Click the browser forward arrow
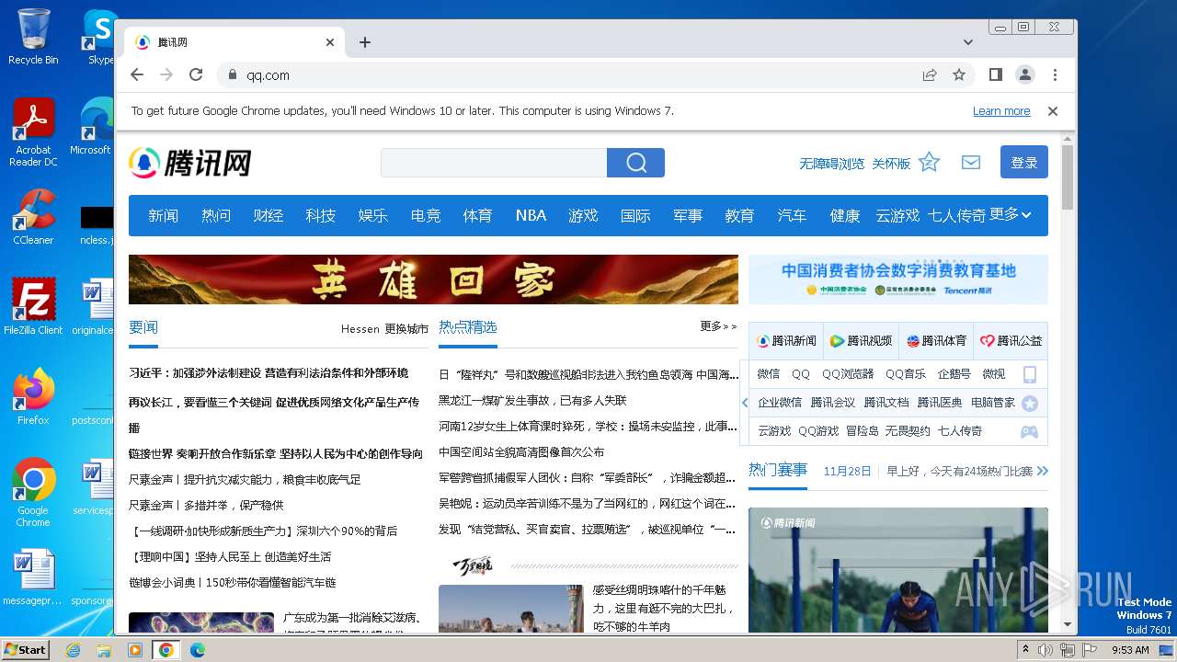 [166, 74]
